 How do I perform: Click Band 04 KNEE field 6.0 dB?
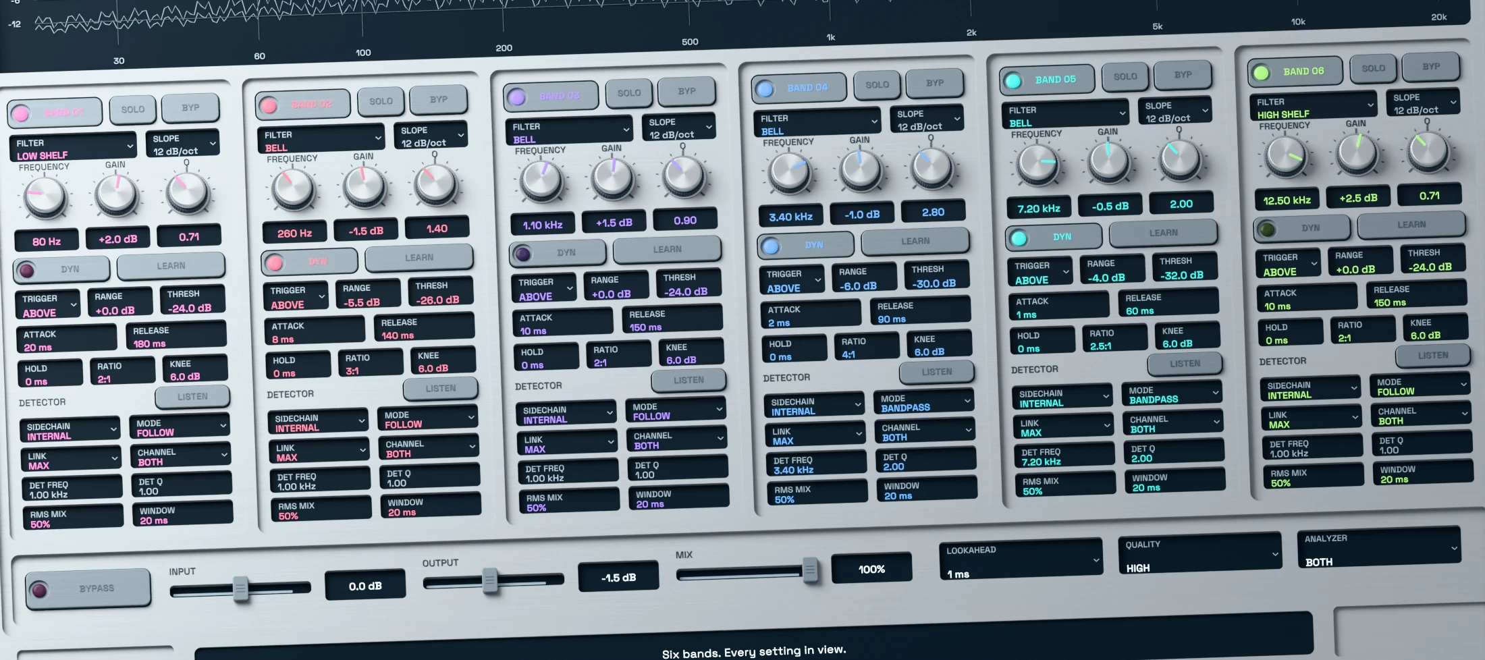pos(939,346)
